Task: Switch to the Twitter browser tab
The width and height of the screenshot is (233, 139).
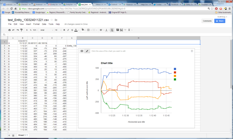Action: (x=159, y=4)
